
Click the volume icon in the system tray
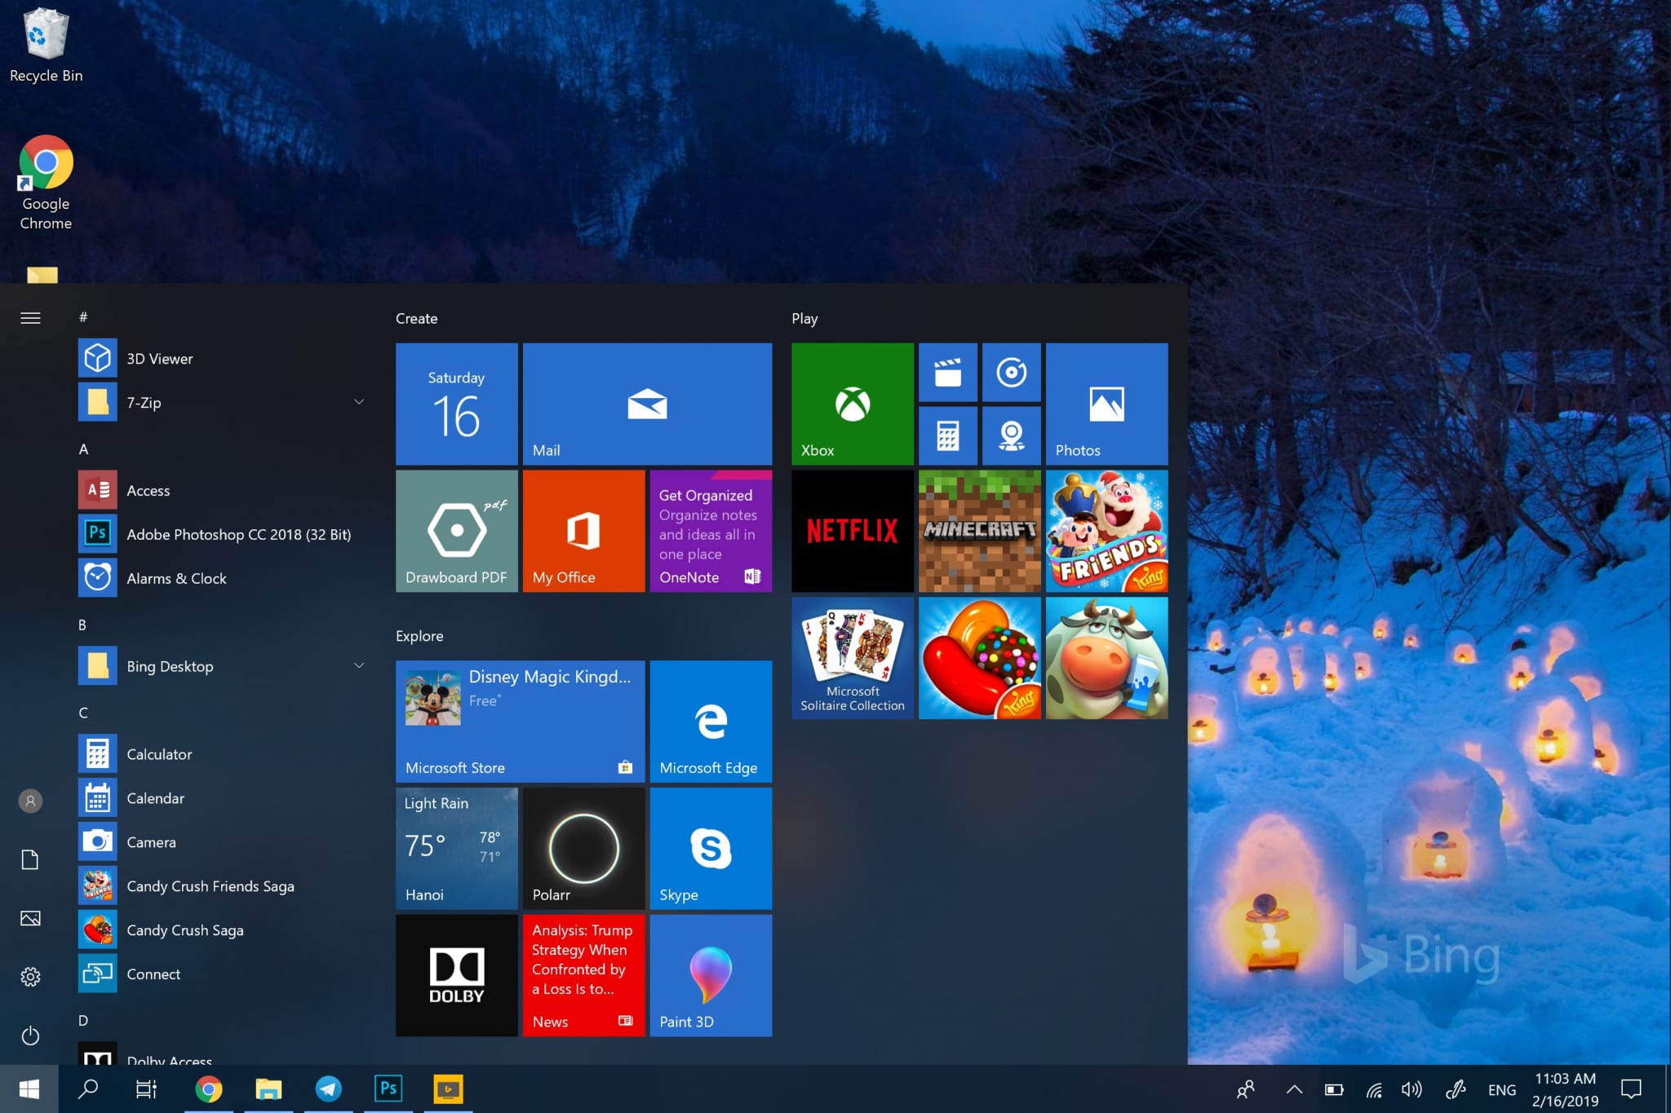[1411, 1089]
